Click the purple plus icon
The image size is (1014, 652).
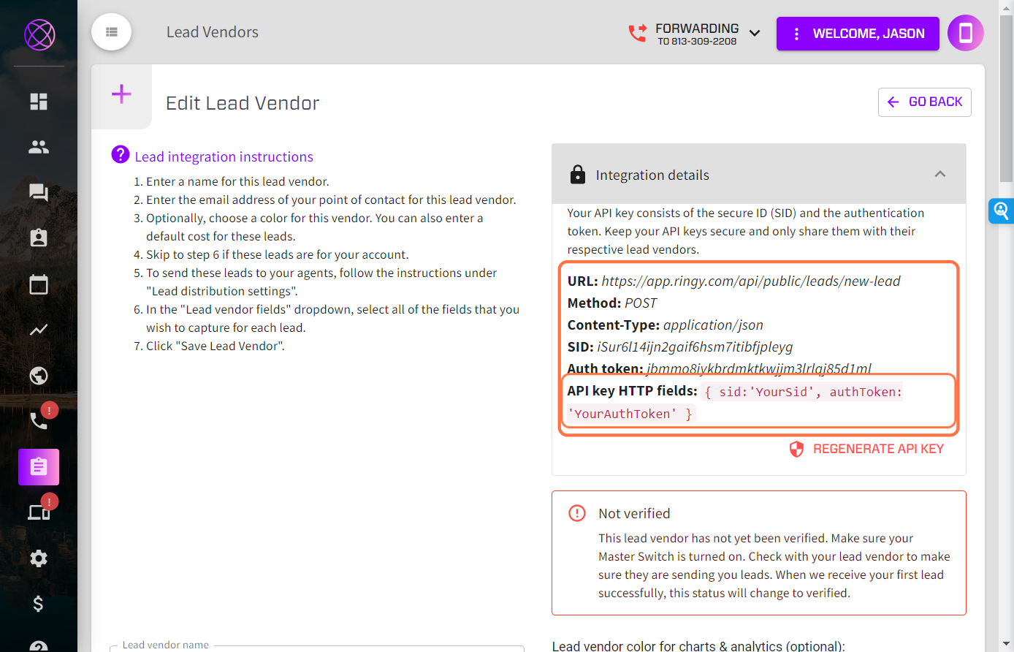coord(121,94)
